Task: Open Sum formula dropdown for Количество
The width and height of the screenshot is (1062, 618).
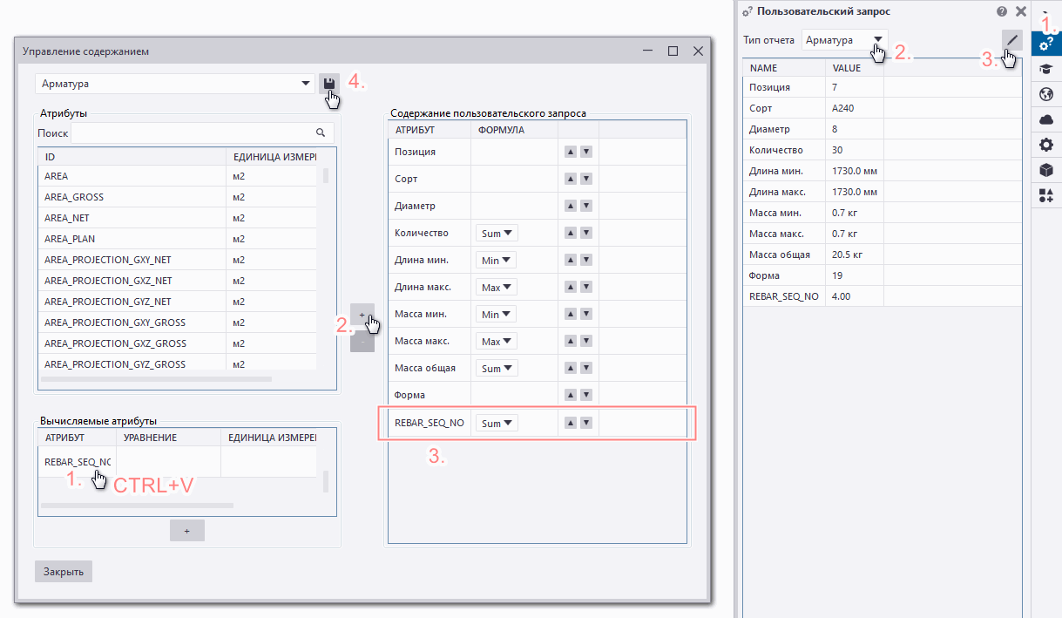Action: [x=497, y=233]
